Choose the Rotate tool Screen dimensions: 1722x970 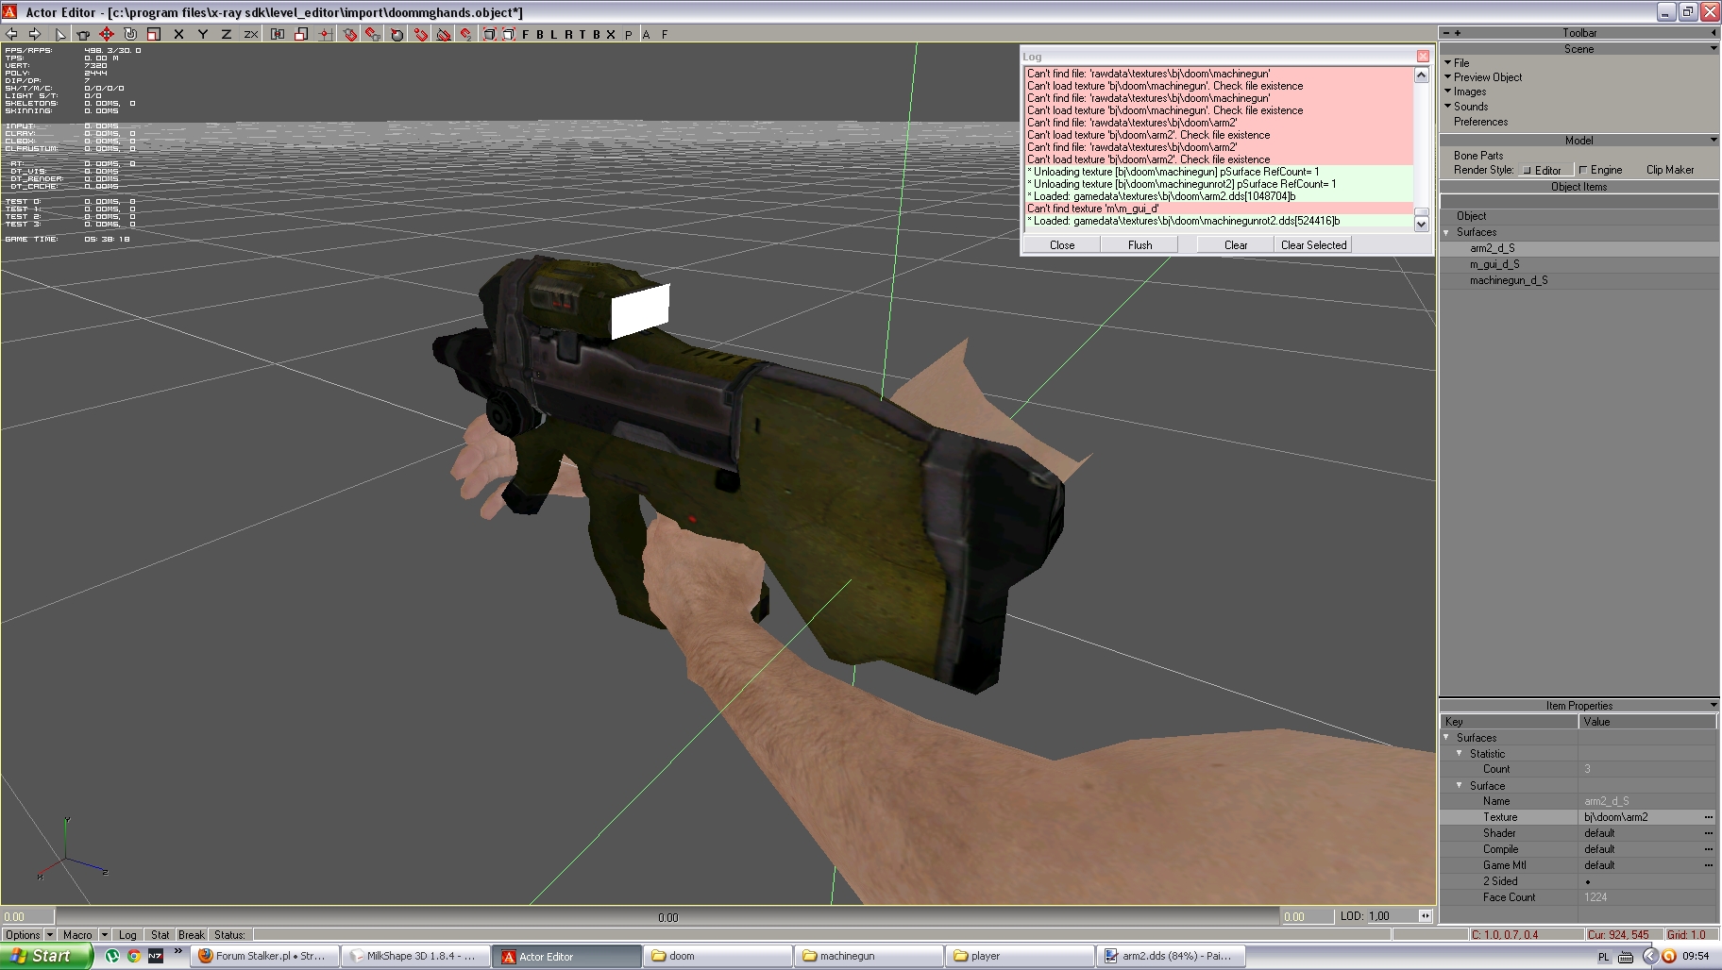[130, 34]
